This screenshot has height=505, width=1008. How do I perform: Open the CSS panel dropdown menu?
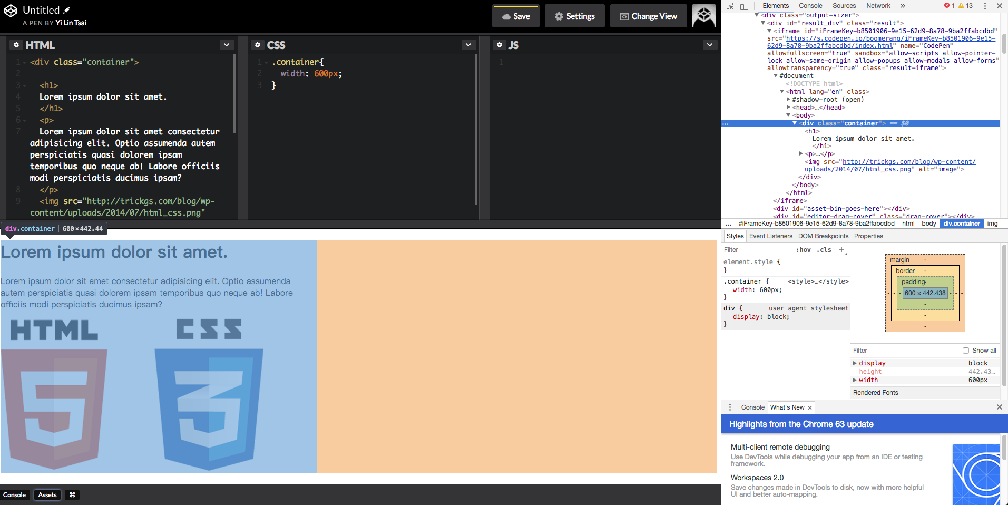coord(468,45)
